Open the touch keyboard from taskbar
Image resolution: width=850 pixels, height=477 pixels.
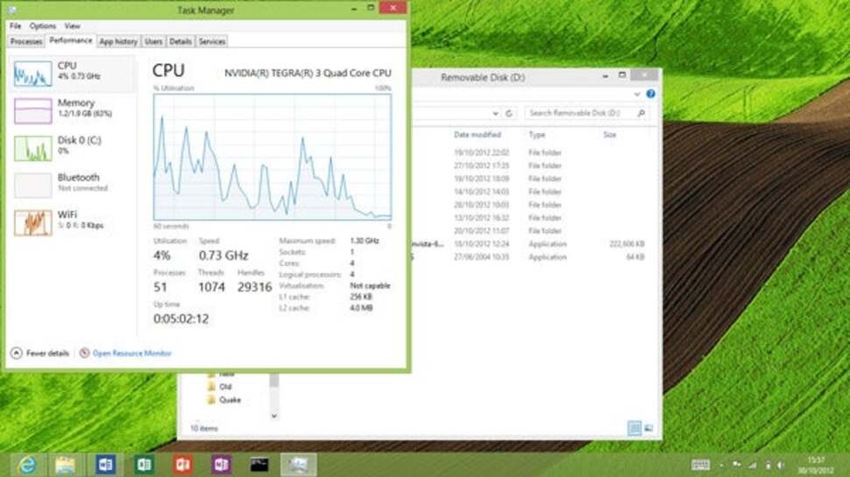click(x=700, y=465)
